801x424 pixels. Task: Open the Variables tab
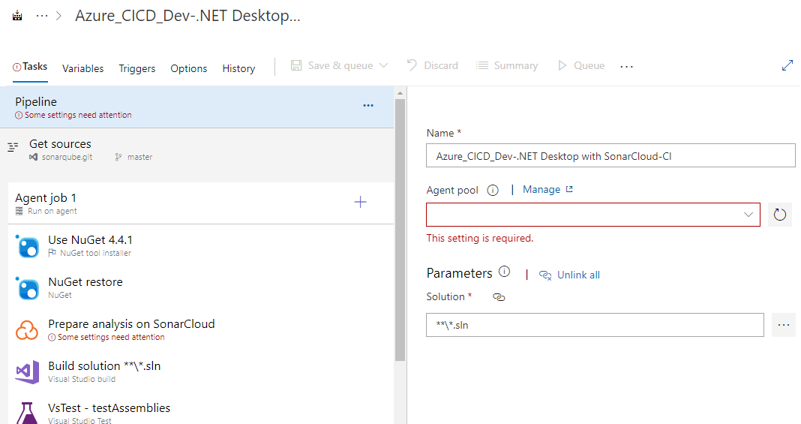[x=82, y=68]
